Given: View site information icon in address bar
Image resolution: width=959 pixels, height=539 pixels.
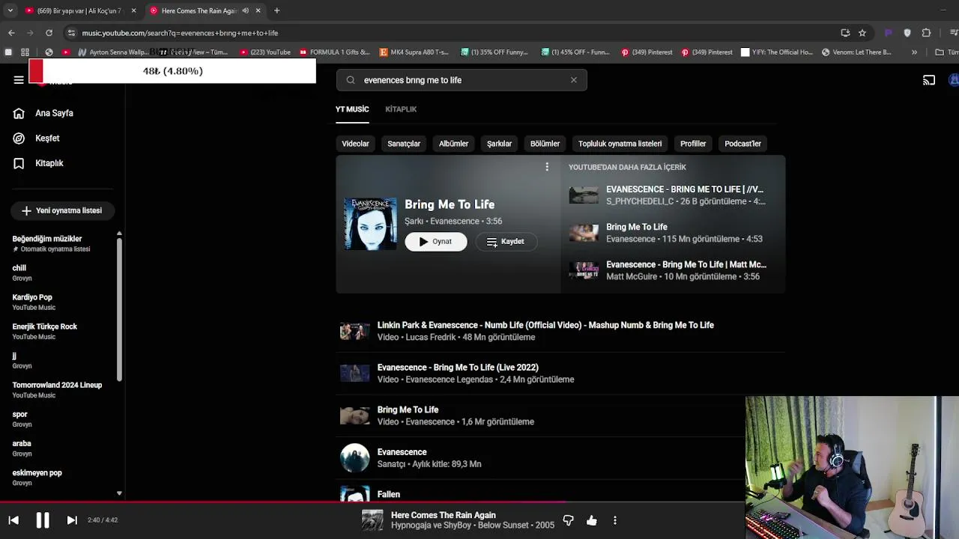Looking at the screenshot, I should [71, 33].
